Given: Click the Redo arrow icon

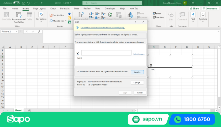Looking at the screenshot, I should [x=35, y=3].
